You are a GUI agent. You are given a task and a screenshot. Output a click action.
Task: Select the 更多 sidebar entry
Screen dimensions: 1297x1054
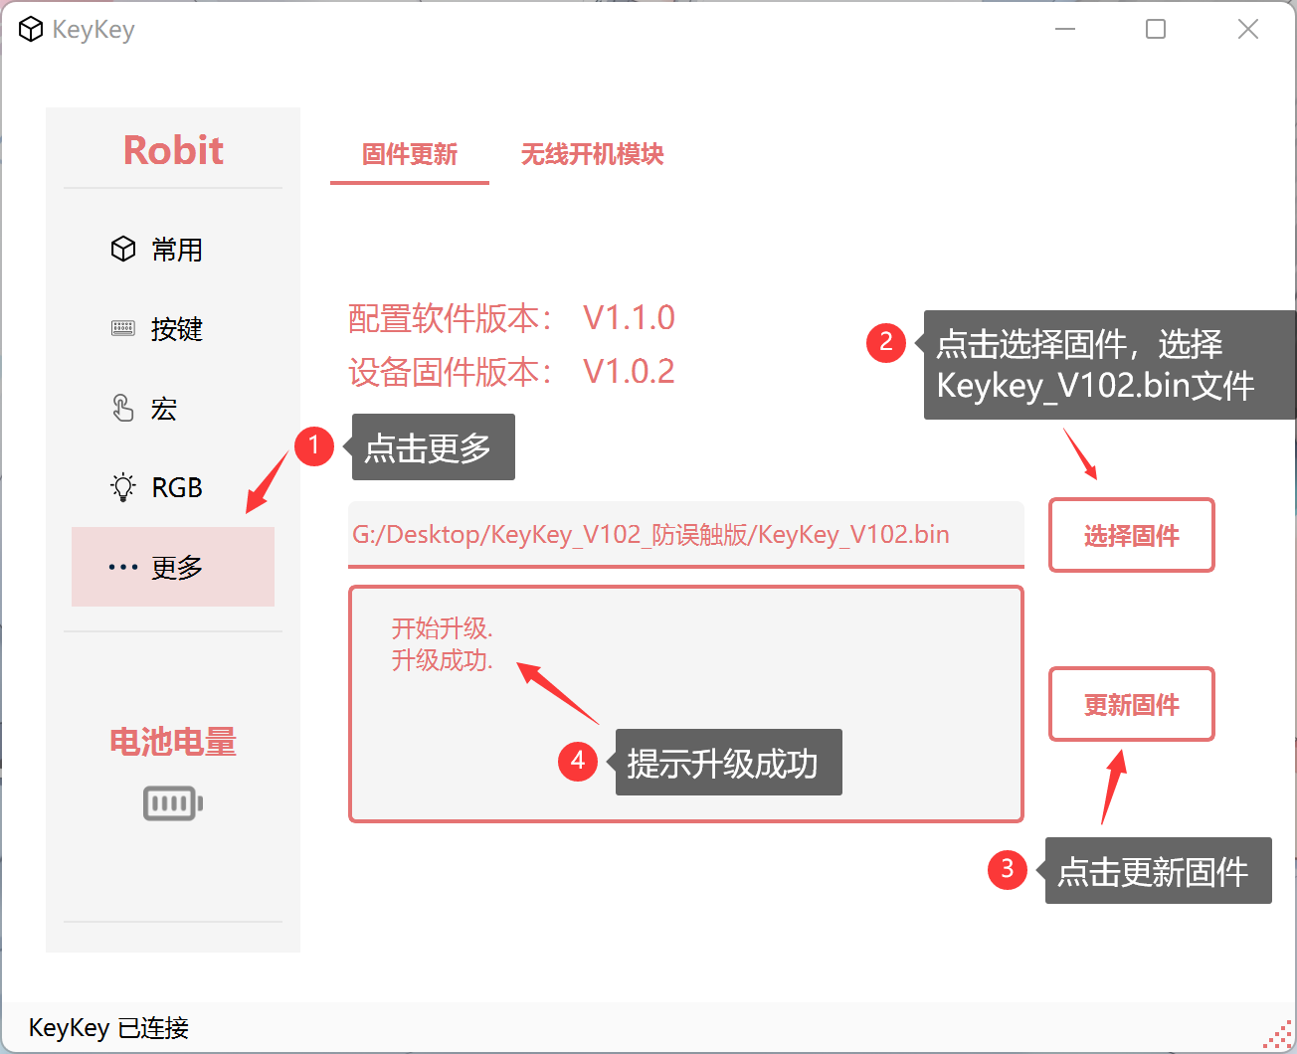tap(173, 567)
